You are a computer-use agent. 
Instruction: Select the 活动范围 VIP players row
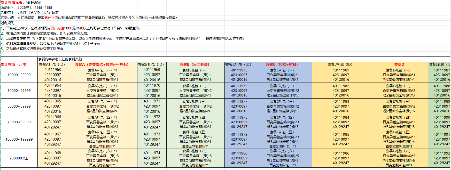point(30,13)
